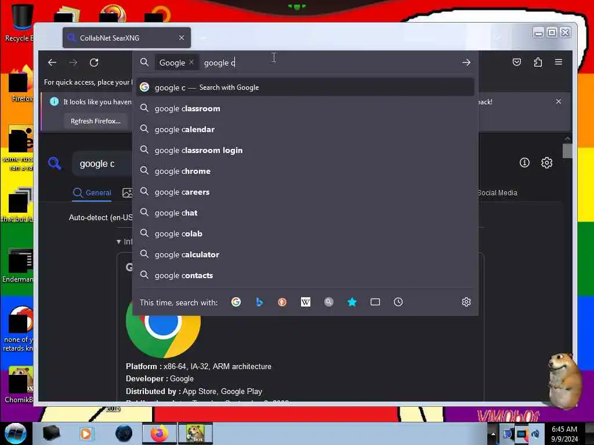Collapse the infobox disclosure triangle
The height and width of the screenshot is (445, 594).
click(118, 242)
